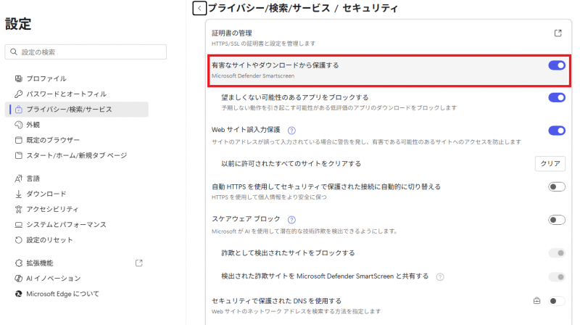Click the 設定の検索 search field
Viewport: 580px width, 325px height.
[x=86, y=52]
